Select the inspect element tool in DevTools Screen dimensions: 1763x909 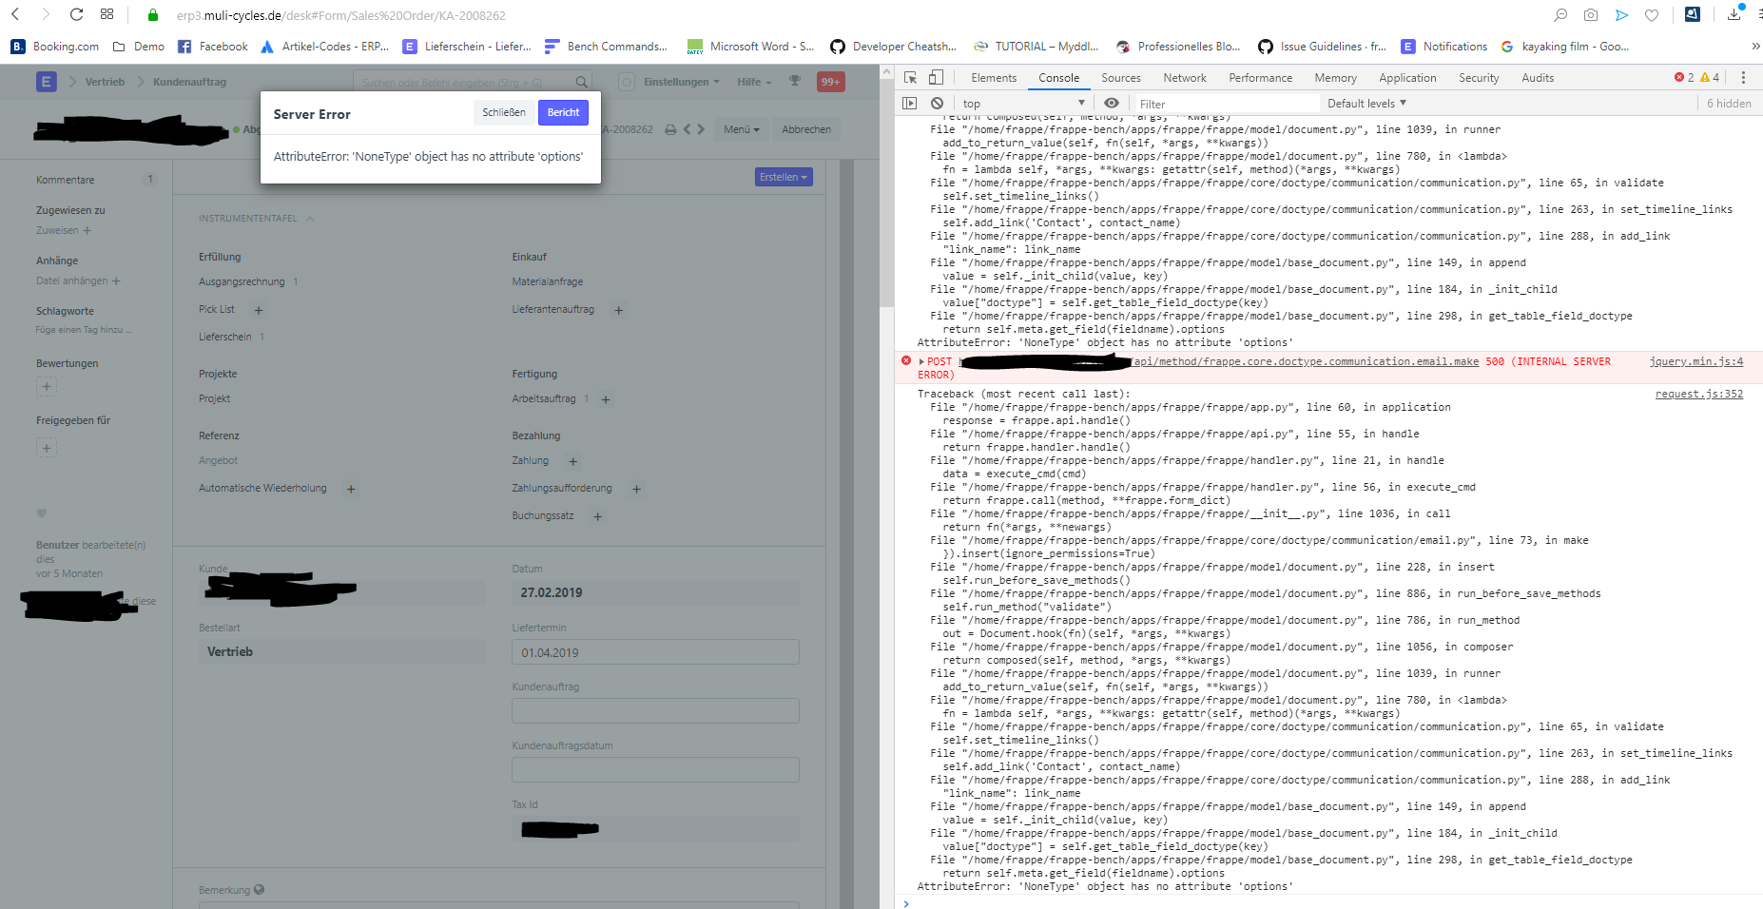point(908,77)
